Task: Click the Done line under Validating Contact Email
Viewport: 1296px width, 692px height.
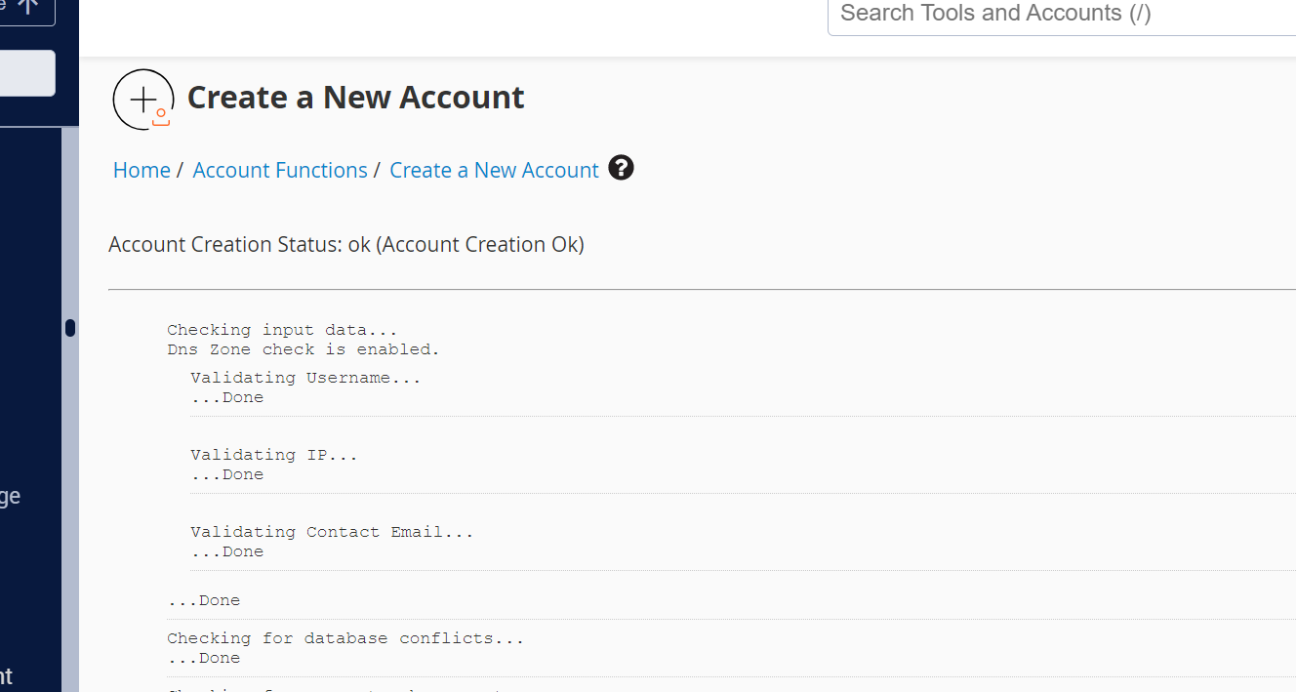Action: pyautogui.click(x=227, y=551)
